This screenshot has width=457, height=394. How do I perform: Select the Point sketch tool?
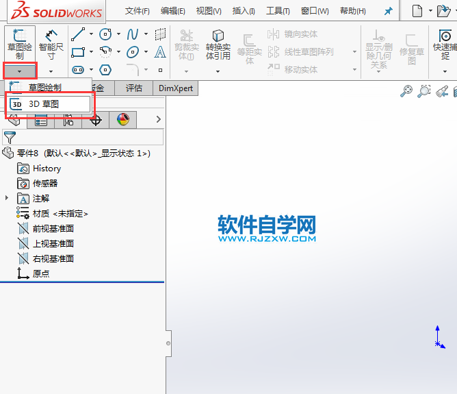160,70
